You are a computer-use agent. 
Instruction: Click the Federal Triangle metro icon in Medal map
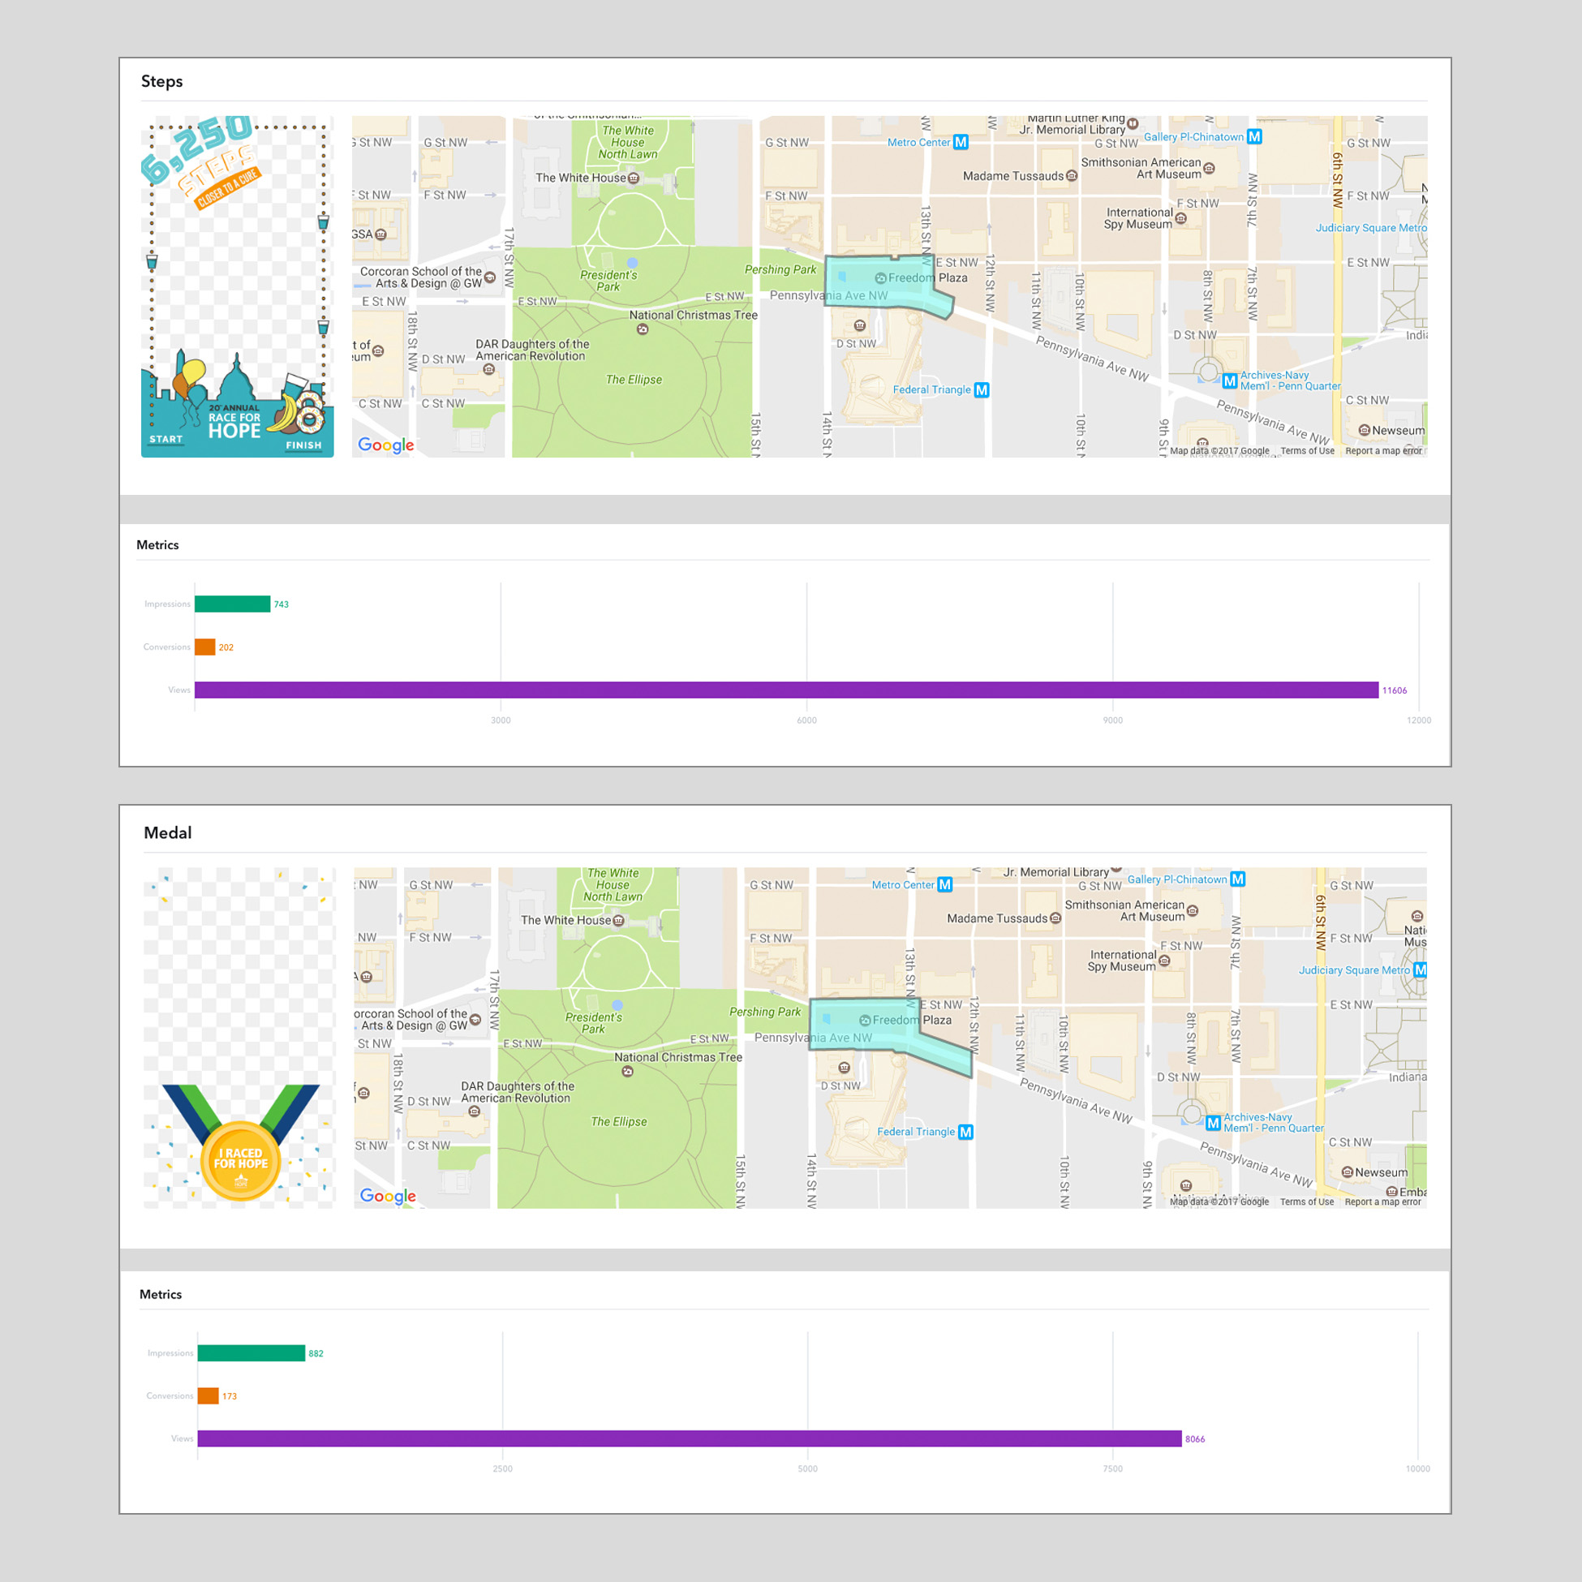(966, 1132)
